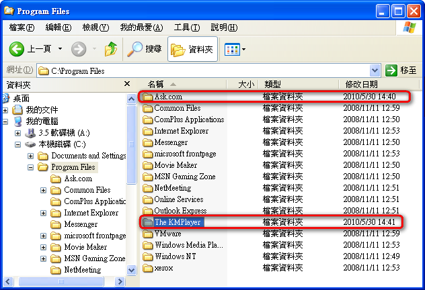This screenshot has height=290, width=425.
Task: Click the tree pane scroll up arrow
Action: coord(131,99)
